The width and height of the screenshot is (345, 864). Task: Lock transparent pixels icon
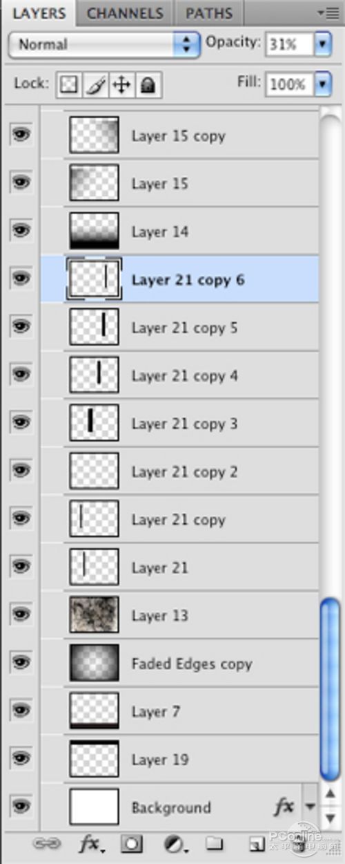[67, 85]
